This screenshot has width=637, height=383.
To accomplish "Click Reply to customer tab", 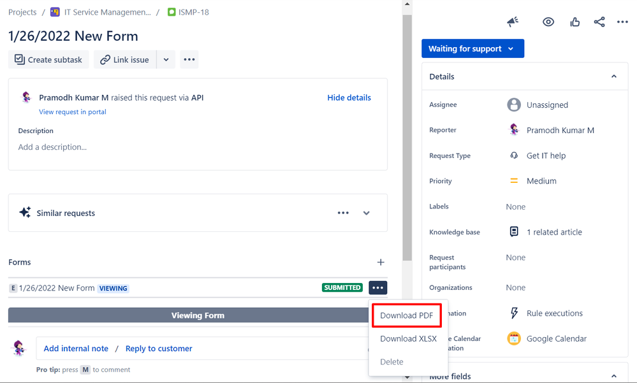I will (159, 349).
